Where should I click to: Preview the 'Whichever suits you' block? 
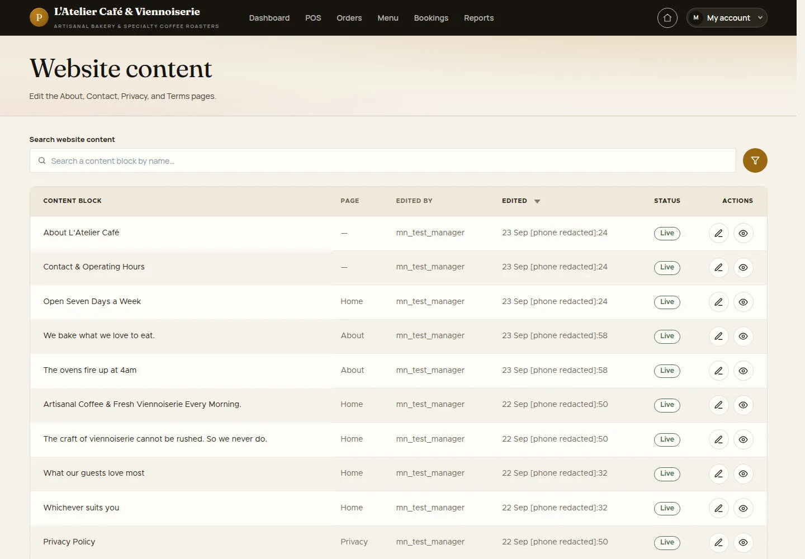(743, 508)
